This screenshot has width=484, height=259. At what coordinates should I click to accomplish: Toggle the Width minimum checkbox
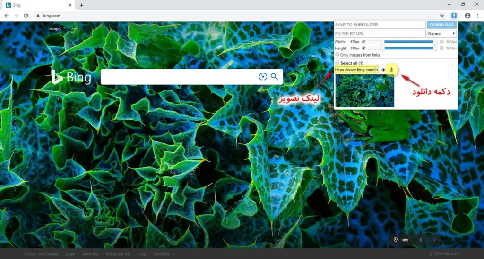coord(363,41)
